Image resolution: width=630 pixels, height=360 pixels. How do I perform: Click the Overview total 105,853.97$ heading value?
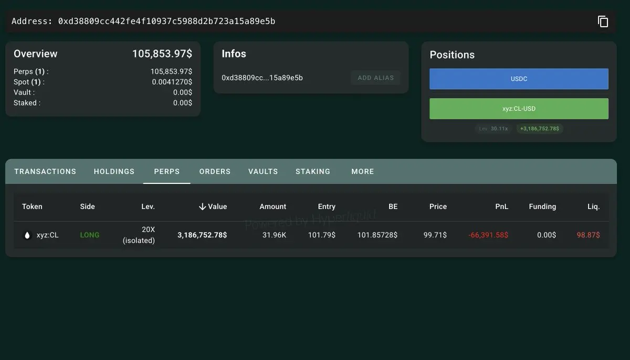pyautogui.click(x=162, y=53)
